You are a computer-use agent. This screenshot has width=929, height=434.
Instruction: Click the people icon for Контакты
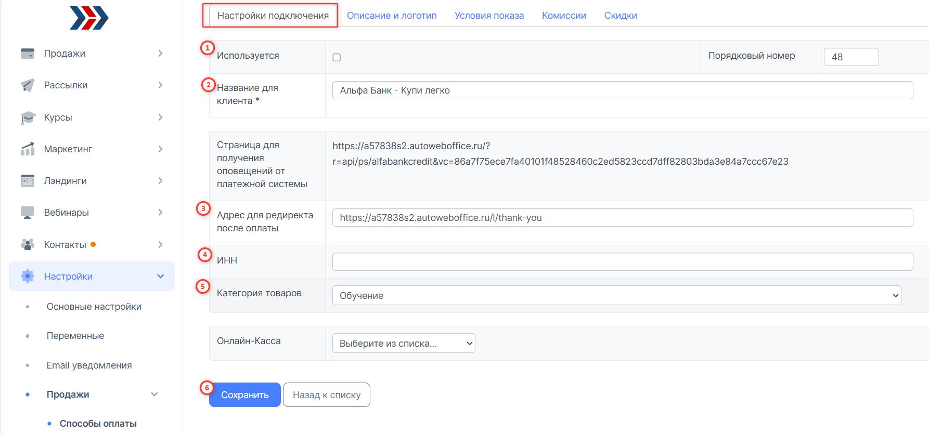[x=28, y=244]
